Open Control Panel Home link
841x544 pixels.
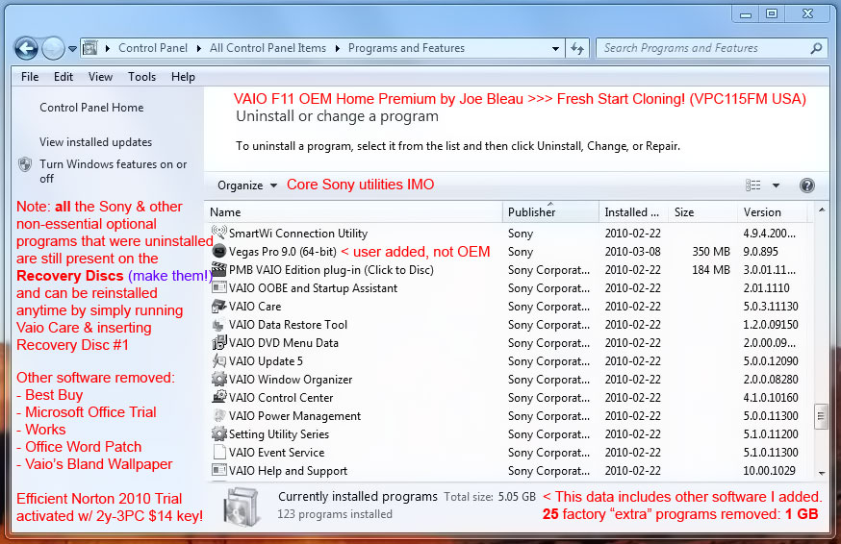(x=91, y=108)
